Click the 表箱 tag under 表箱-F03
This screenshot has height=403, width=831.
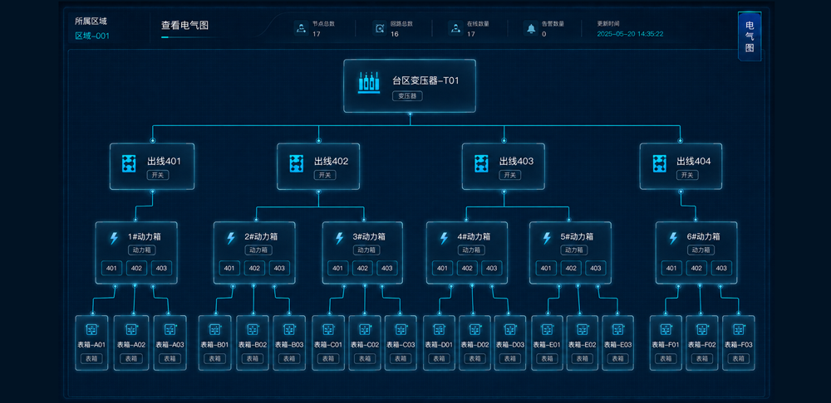(x=738, y=358)
